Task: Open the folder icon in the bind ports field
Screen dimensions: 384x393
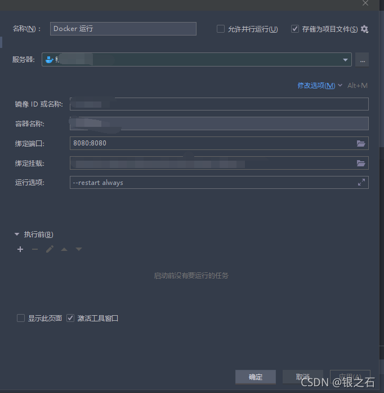Action: [x=361, y=143]
